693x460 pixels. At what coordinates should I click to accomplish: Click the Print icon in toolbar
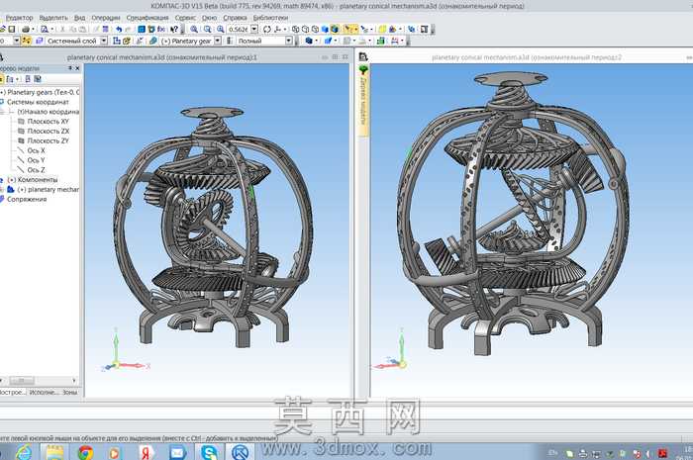point(26,29)
